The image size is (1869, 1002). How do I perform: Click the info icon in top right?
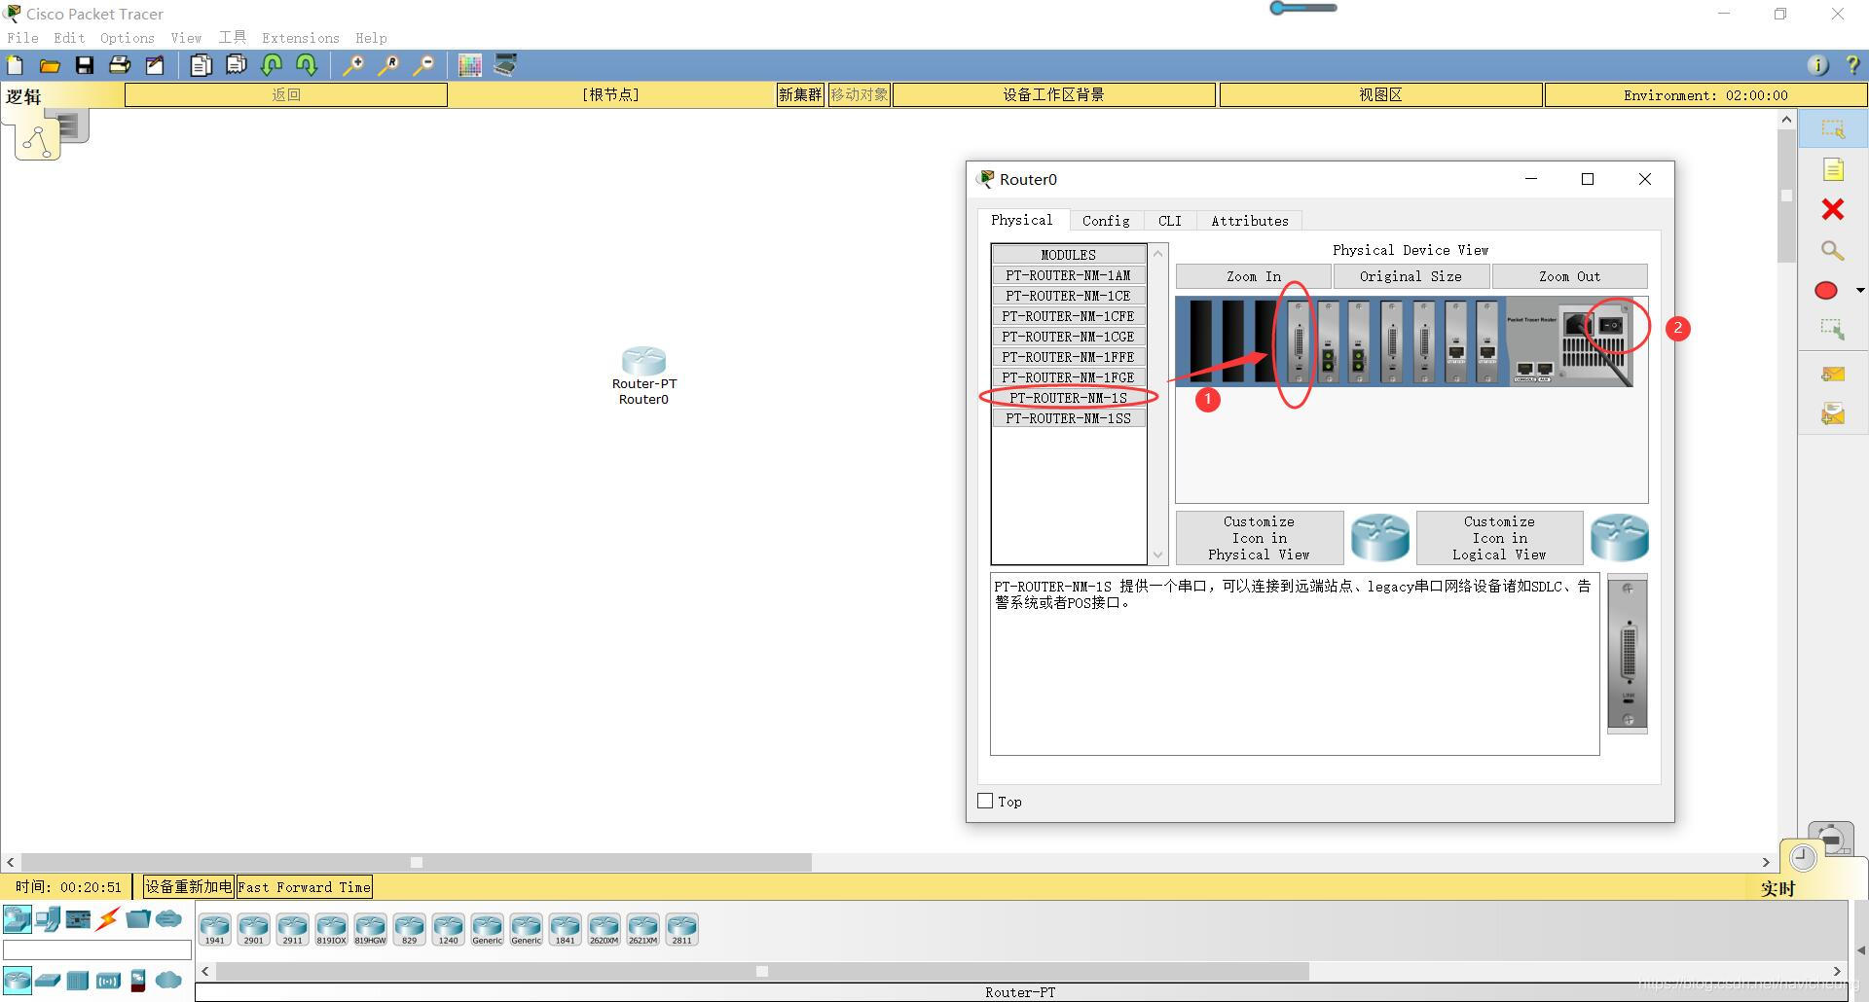pyautogui.click(x=1817, y=65)
